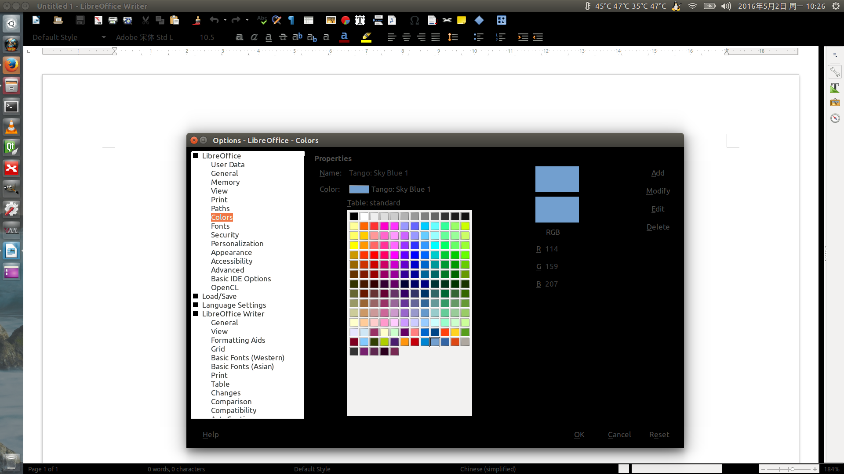Increase paragraph indent
844x474 pixels.
tap(523, 37)
